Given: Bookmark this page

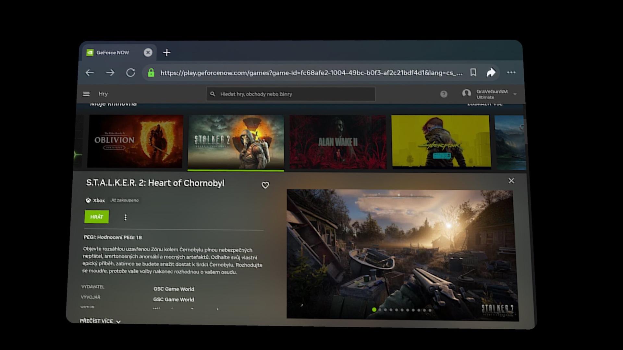Looking at the screenshot, I should tap(473, 72).
